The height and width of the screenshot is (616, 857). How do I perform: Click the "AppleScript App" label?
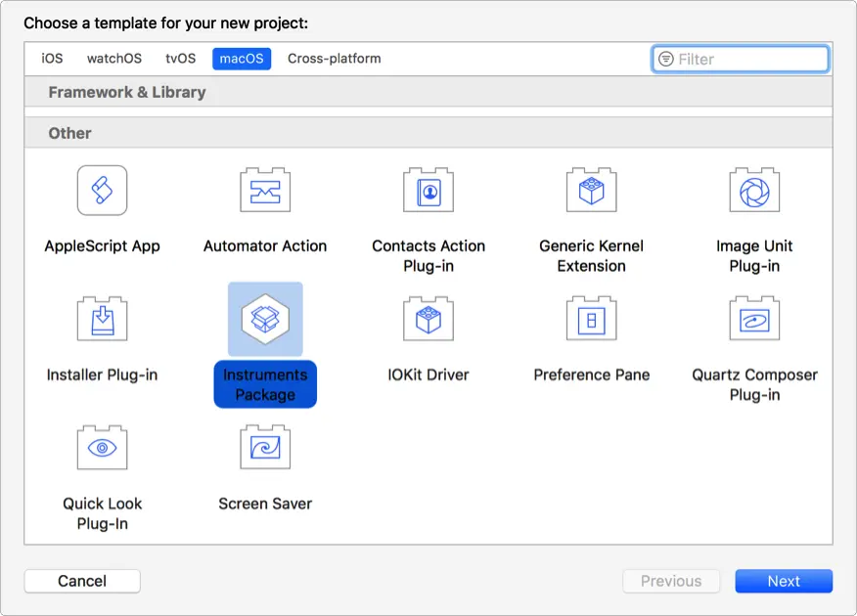[102, 246]
